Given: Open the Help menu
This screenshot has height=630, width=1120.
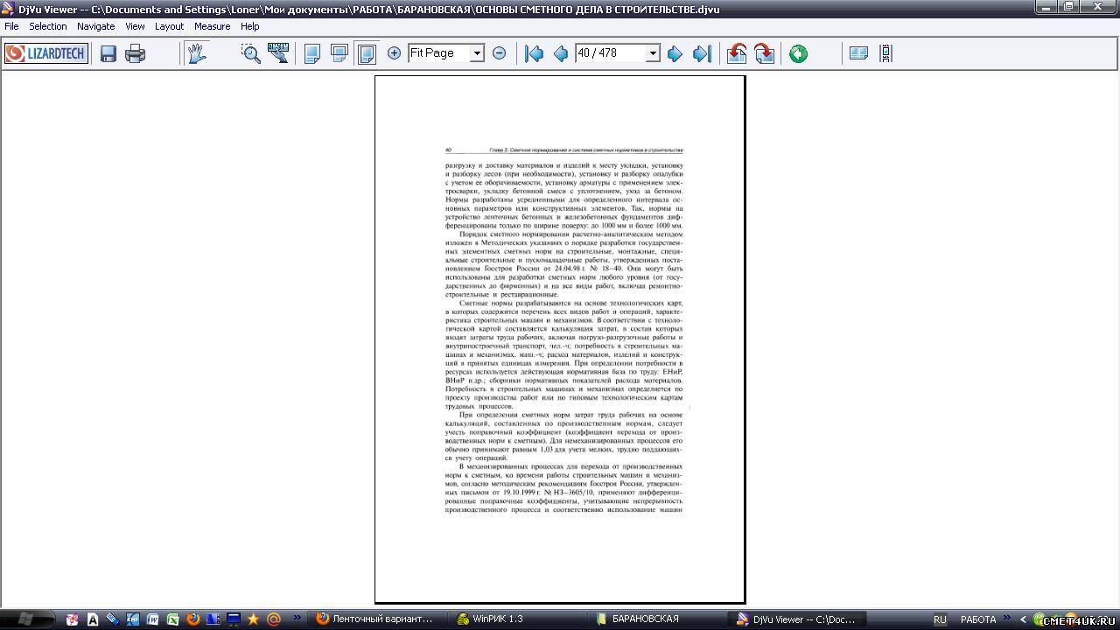Looking at the screenshot, I should tap(250, 26).
